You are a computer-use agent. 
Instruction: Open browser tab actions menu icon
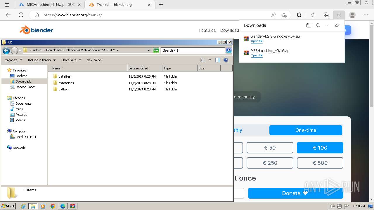click(7, 5)
